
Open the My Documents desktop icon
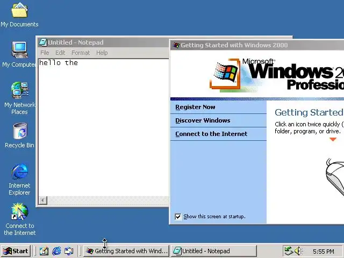tap(19, 15)
